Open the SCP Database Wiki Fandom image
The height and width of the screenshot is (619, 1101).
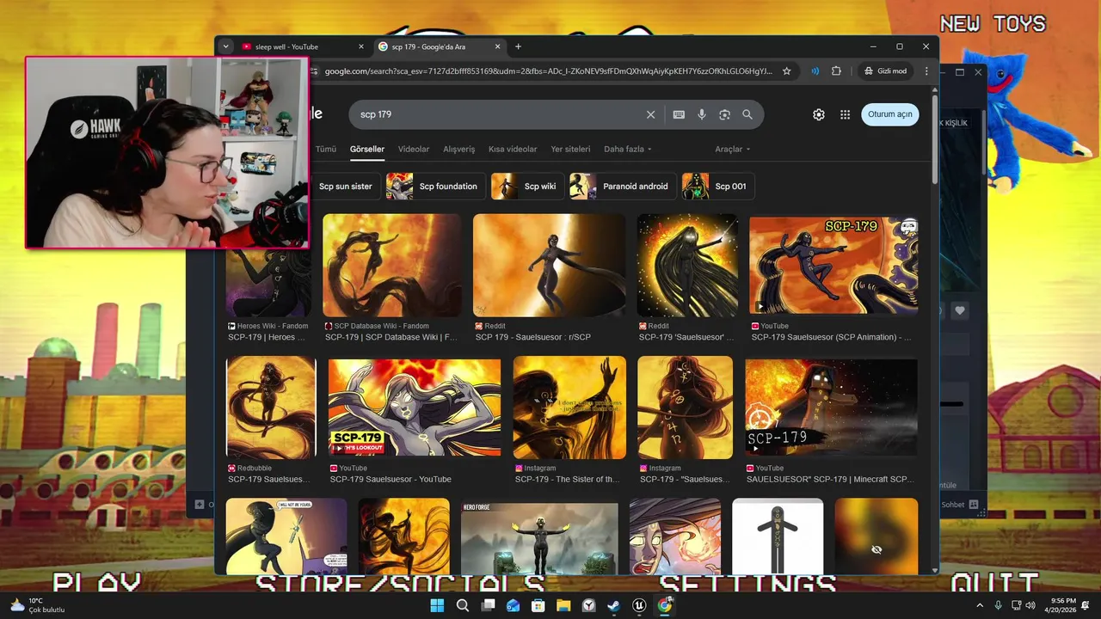coord(391,266)
